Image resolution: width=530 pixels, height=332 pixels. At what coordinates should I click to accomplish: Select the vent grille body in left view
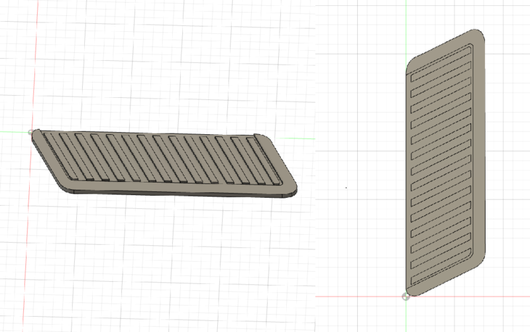(164, 163)
